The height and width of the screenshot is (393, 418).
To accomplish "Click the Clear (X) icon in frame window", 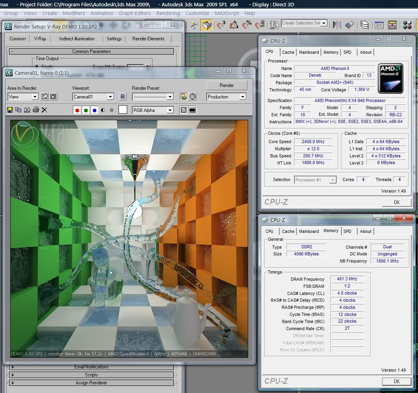I will [x=44, y=110].
